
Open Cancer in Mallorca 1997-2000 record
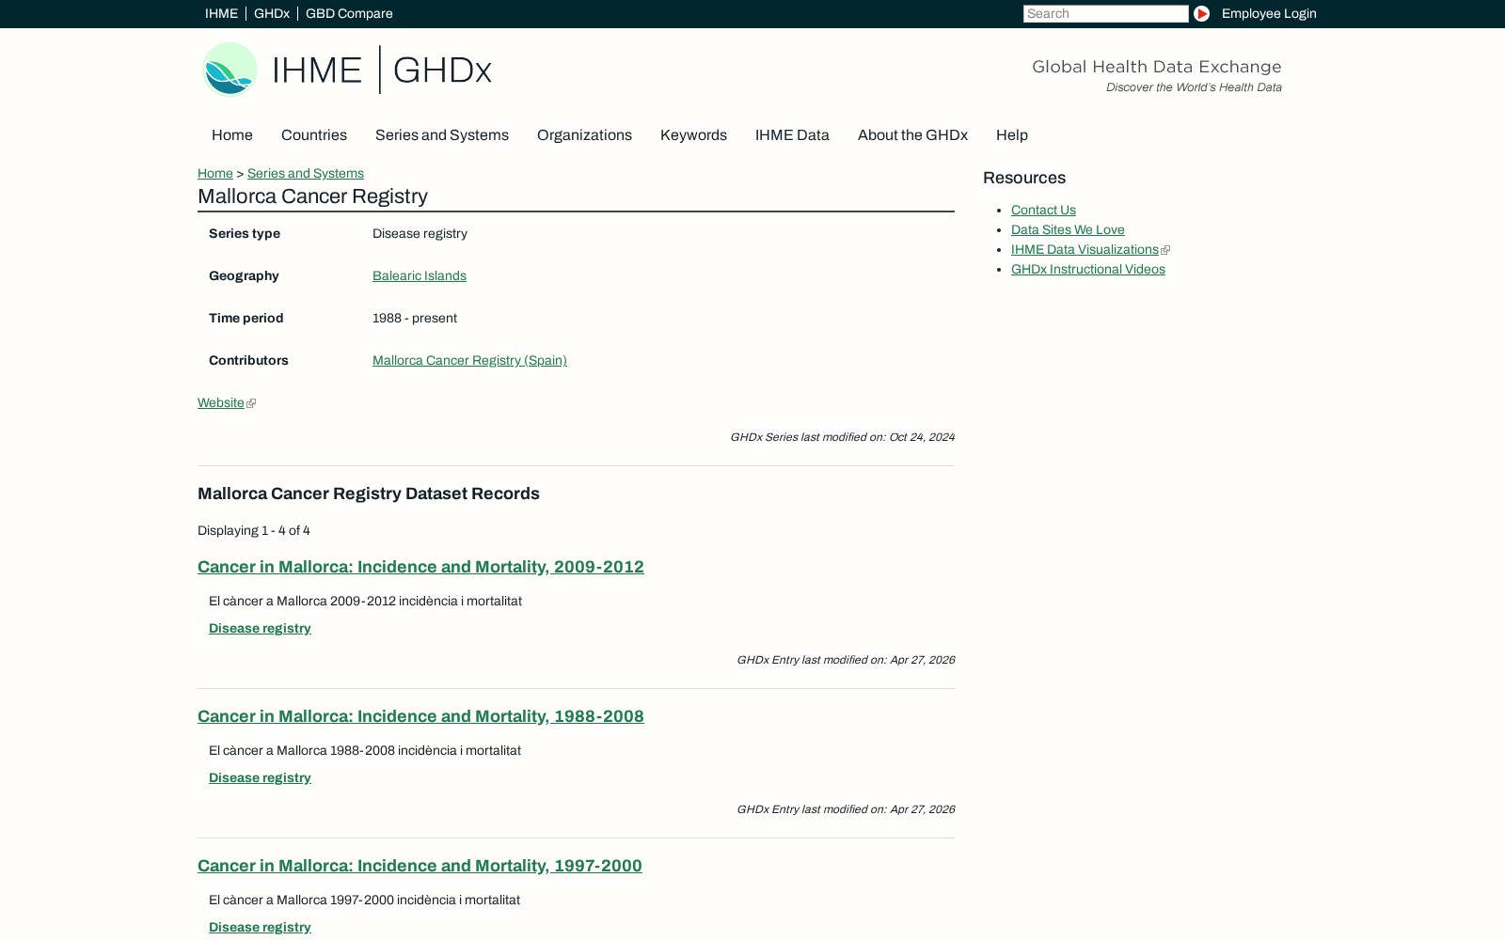pyautogui.click(x=420, y=866)
